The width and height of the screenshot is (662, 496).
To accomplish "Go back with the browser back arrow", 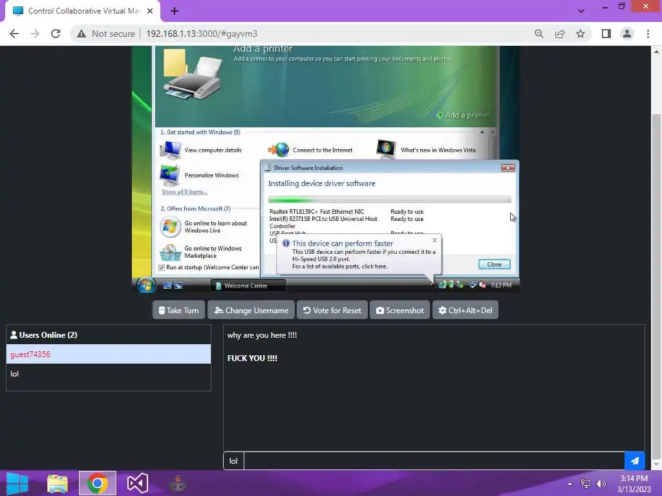I will (x=14, y=34).
